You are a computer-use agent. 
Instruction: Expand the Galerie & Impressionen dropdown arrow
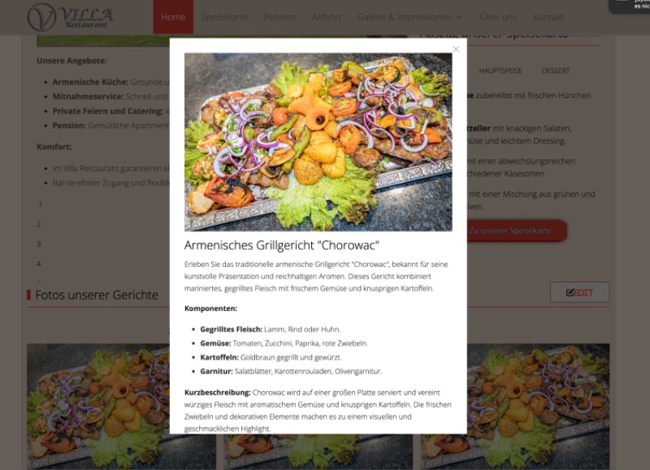coord(459,17)
